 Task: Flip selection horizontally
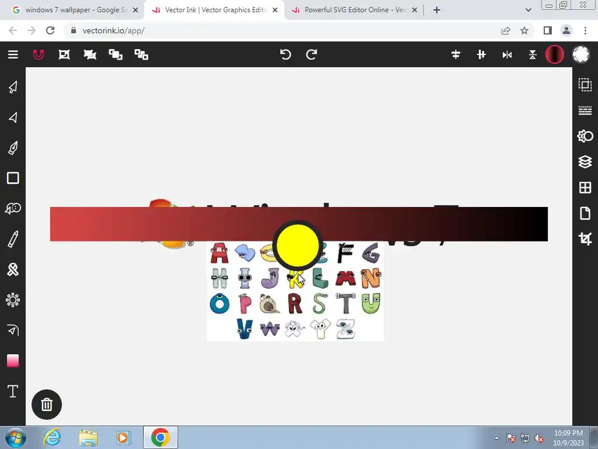tap(507, 55)
